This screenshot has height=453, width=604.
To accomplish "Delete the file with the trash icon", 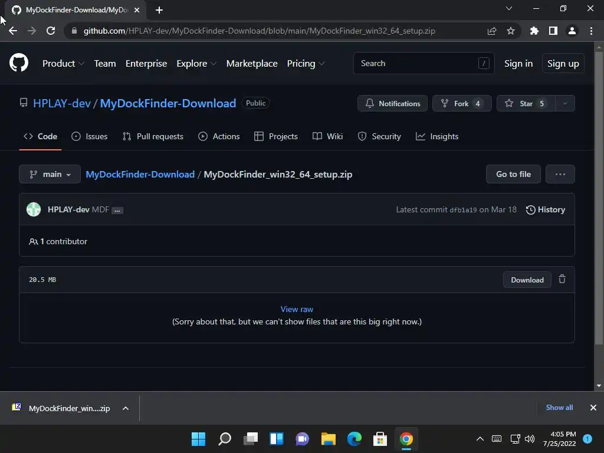I will pos(562,279).
